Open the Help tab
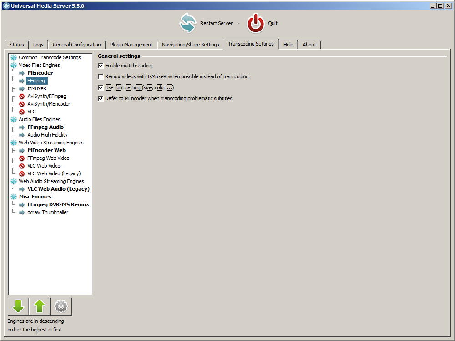Screen dimensions: 455x341 click(x=288, y=45)
